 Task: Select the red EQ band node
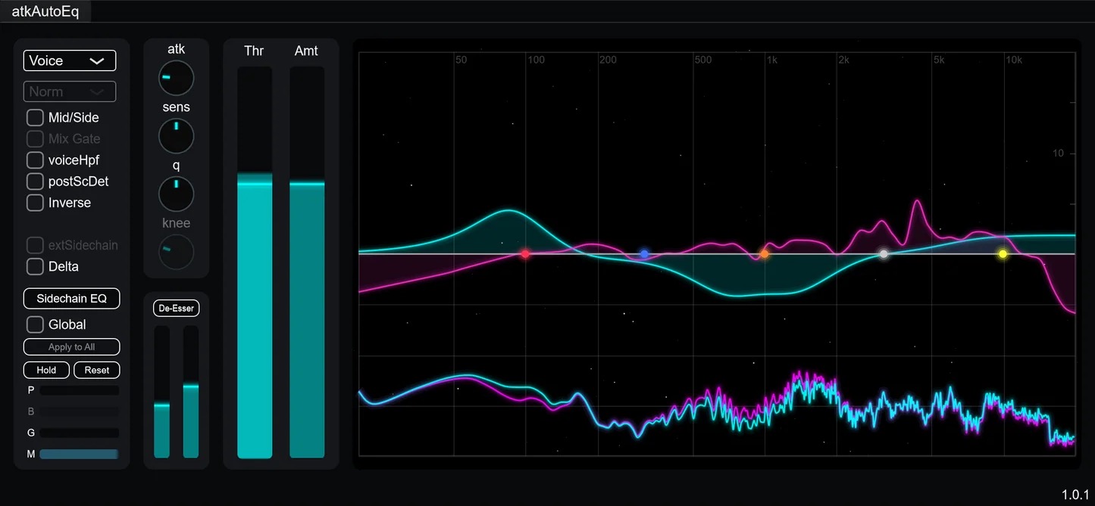[x=525, y=254]
